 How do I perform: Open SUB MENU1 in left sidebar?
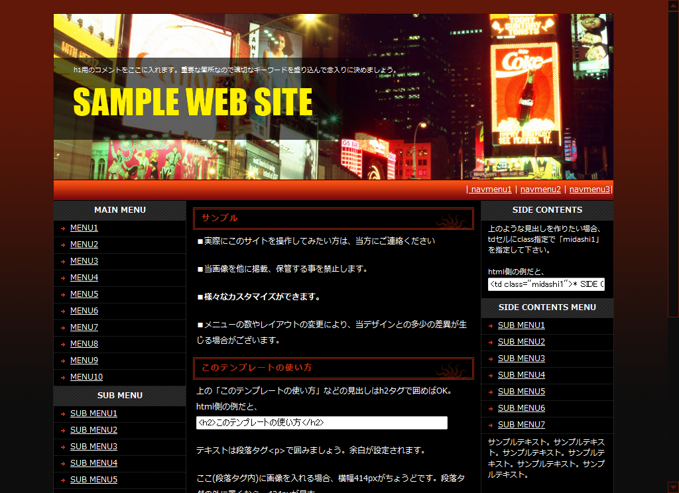point(93,413)
